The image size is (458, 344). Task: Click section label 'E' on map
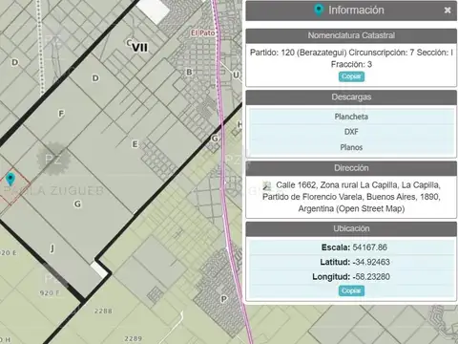tap(135, 144)
